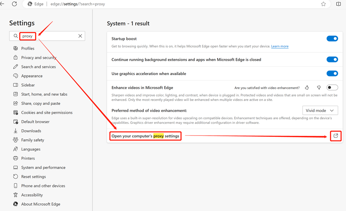Click the Share, copy and paste icon
Viewport: 346px width, 211px height.
pos(16,103)
